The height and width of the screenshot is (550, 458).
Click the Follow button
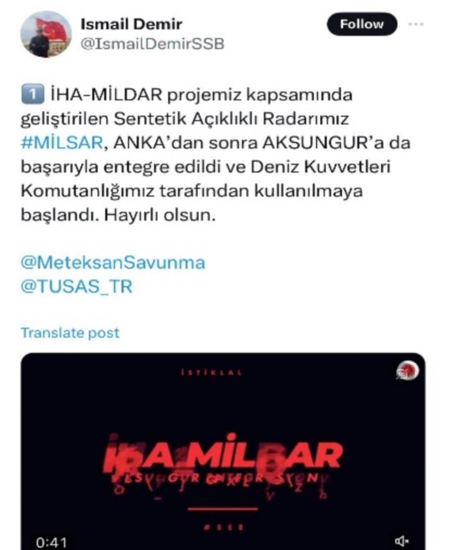coord(362,24)
